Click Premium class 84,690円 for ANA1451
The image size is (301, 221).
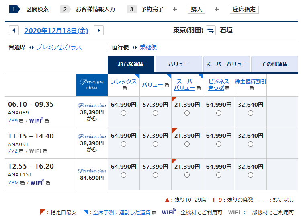click(x=92, y=174)
